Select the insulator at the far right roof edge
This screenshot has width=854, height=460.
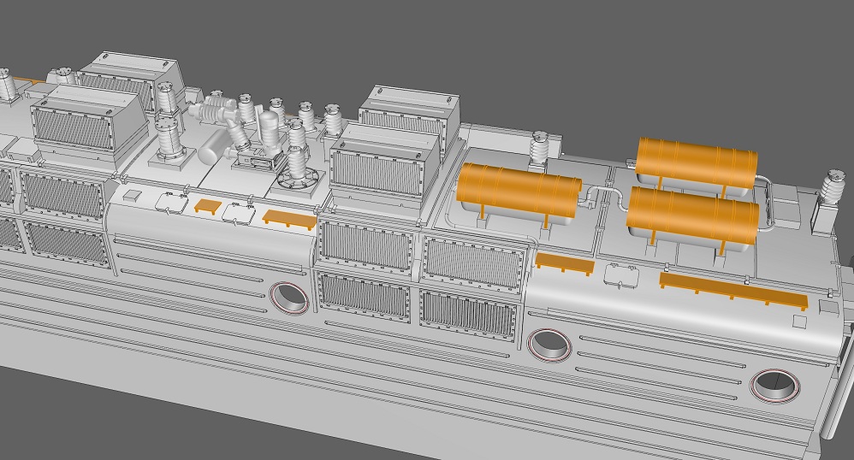[x=830, y=191]
